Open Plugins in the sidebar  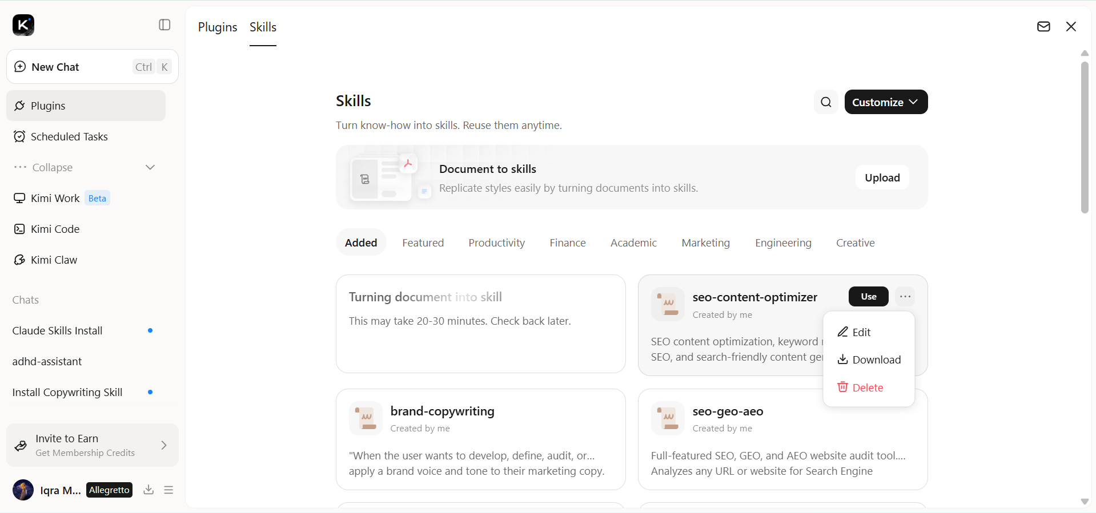[x=86, y=106]
